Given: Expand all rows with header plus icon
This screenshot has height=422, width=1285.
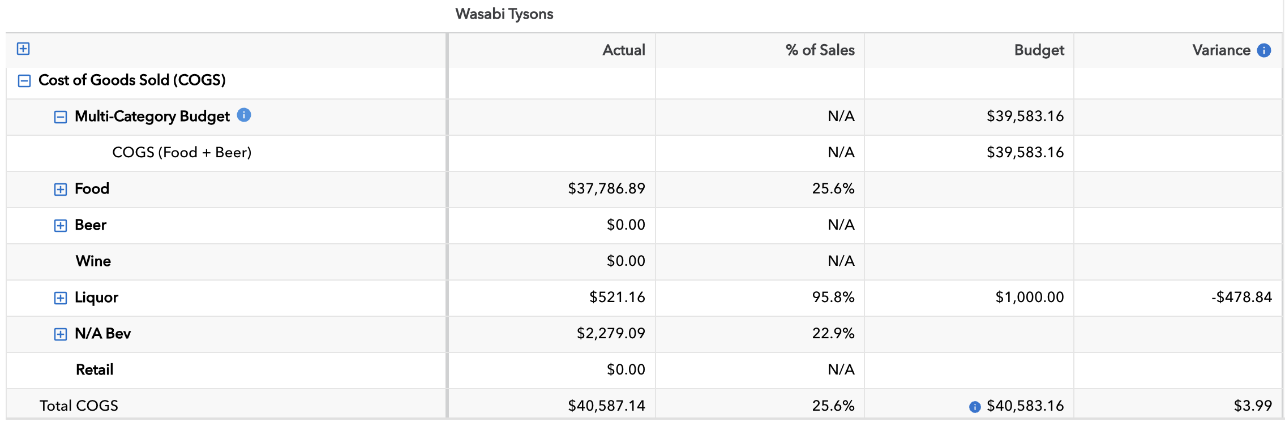Looking at the screenshot, I should 23,49.
